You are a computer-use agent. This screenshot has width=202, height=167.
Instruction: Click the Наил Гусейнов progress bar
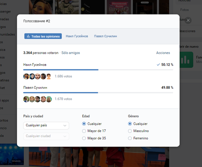coord(98,70)
